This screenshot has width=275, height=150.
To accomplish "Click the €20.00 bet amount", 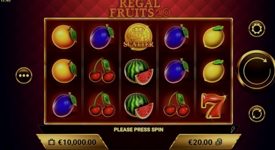I will coord(200,142).
